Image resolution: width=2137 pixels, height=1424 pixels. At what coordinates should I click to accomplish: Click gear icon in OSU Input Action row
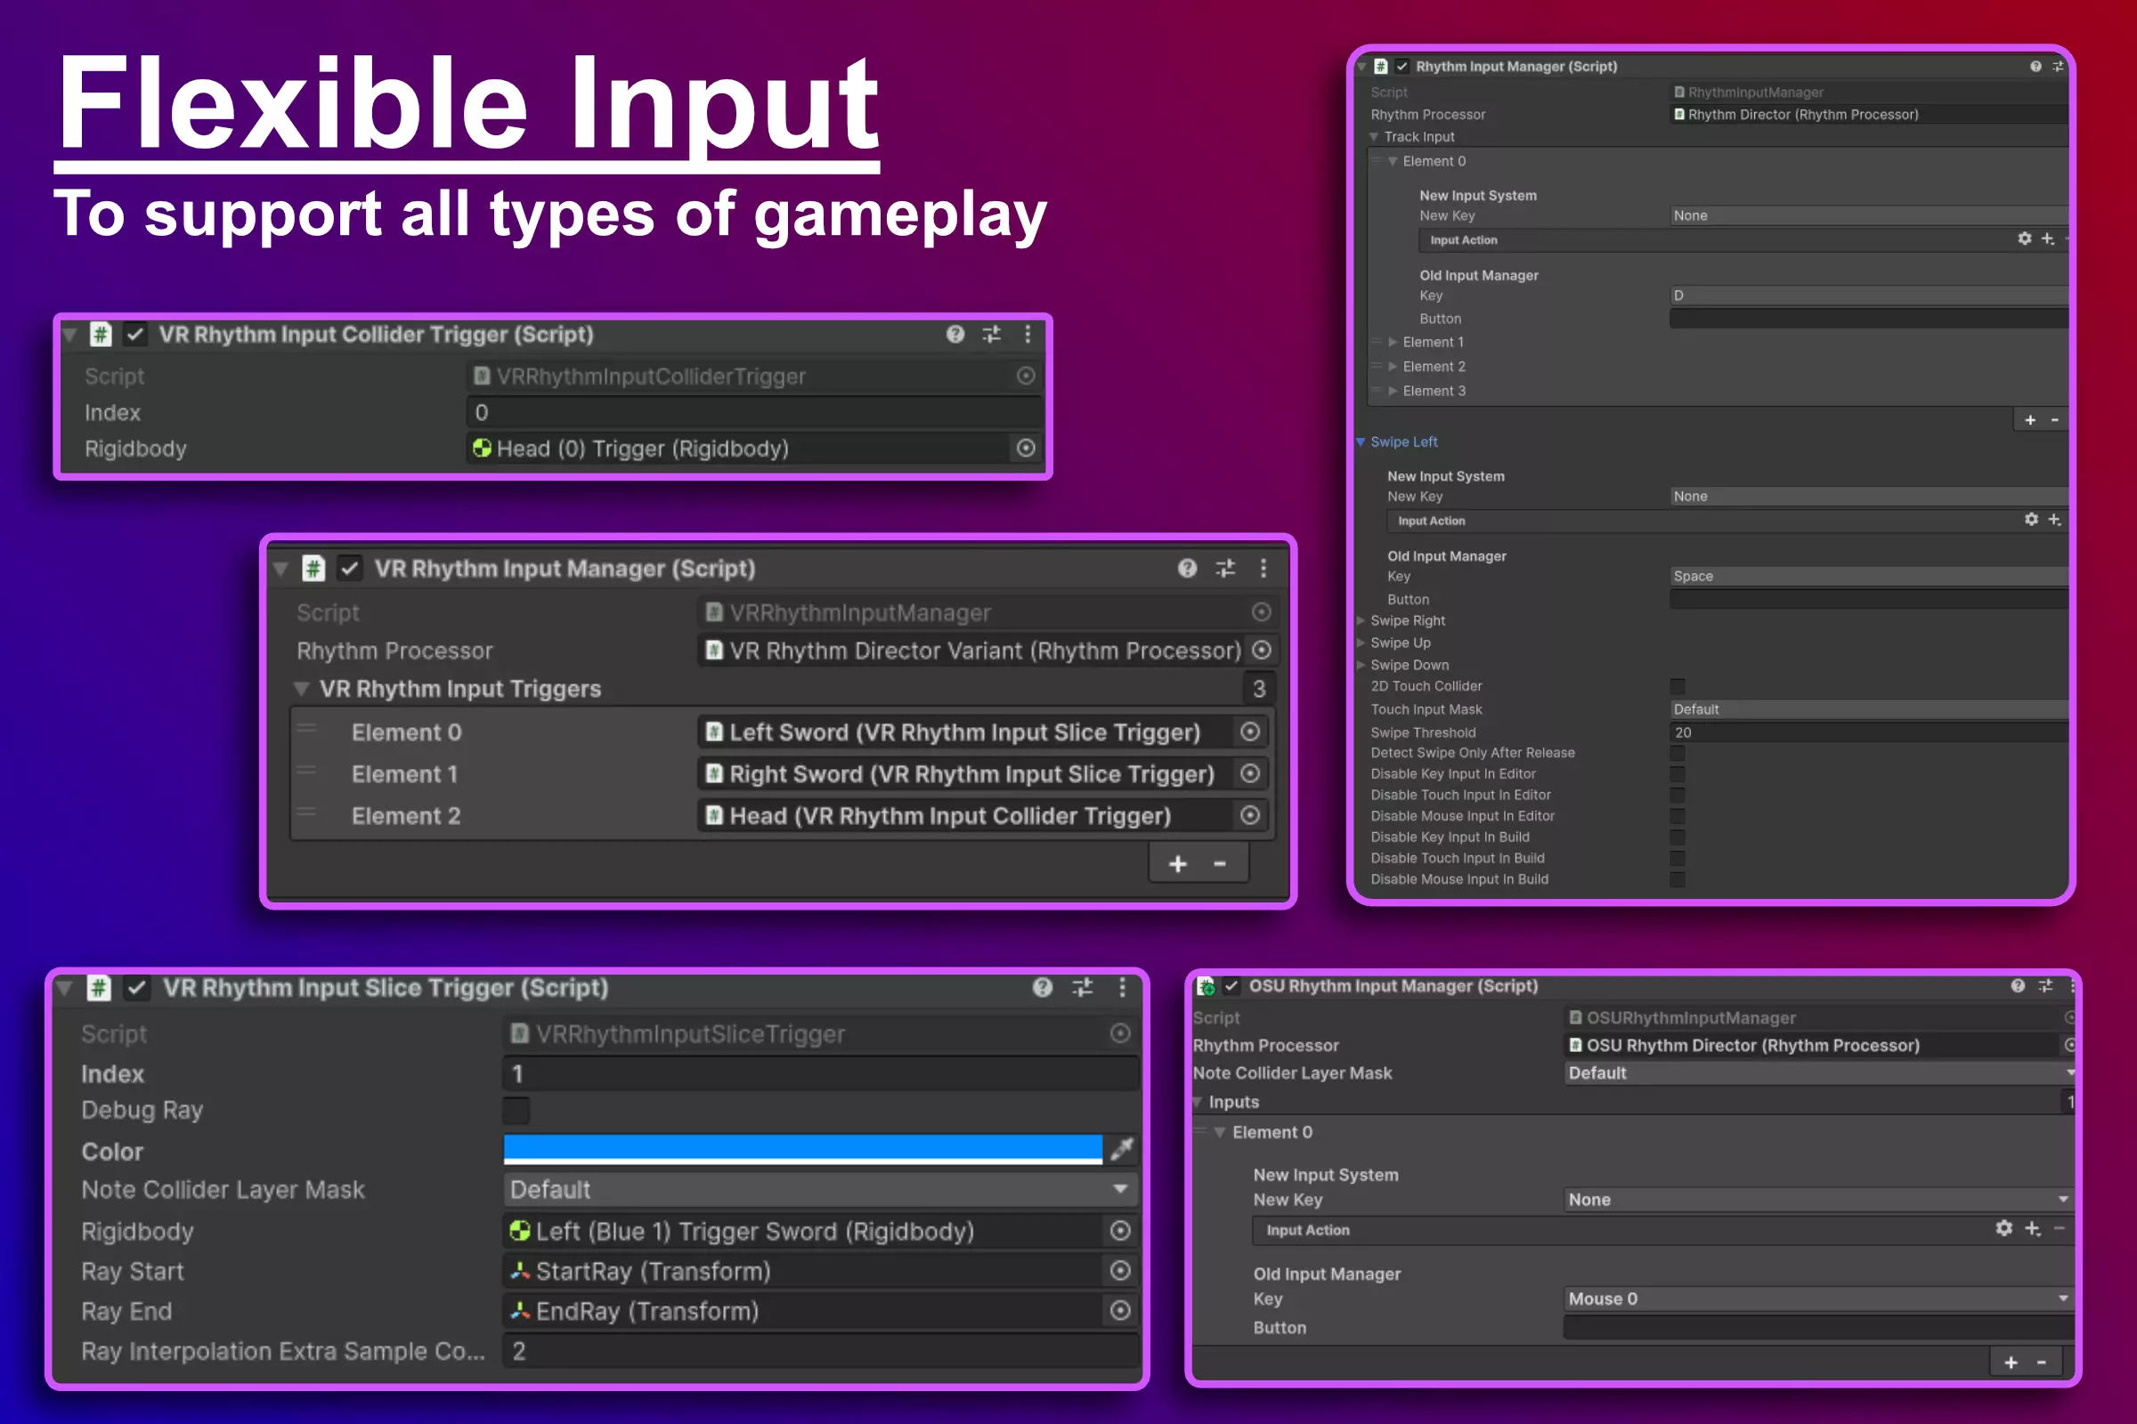2003,1229
